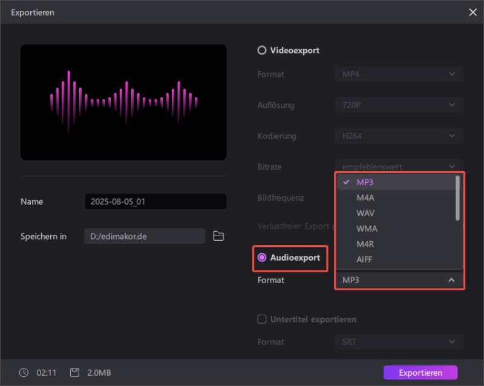
Task: Click the Name label
Action: pos(32,201)
